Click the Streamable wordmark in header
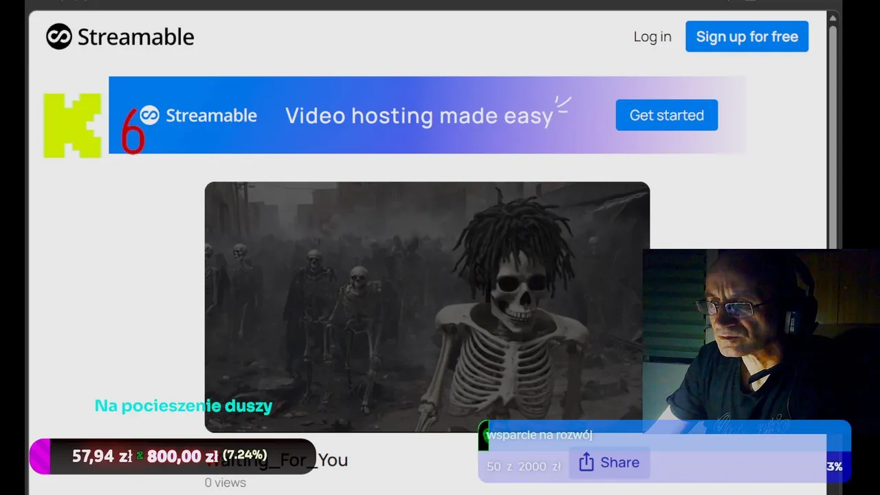Image resolution: width=880 pixels, height=495 pixels. pyautogui.click(x=135, y=37)
